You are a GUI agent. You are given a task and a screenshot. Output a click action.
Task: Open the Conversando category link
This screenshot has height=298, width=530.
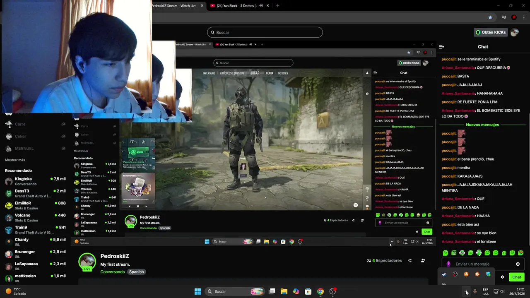(x=112, y=272)
